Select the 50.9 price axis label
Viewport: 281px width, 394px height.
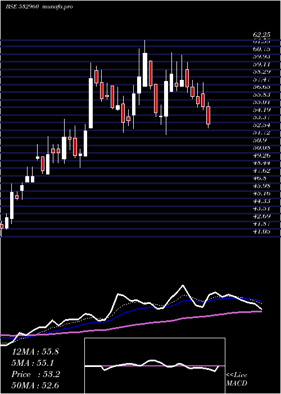tap(260, 140)
